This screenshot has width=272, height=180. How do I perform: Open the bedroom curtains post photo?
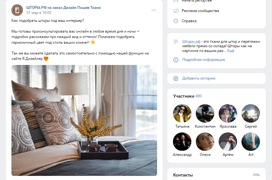(84, 120)
